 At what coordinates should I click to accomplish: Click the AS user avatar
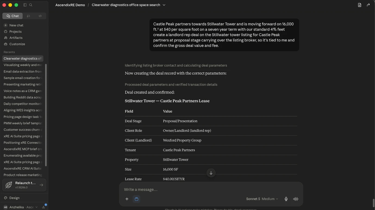point(5,207)
